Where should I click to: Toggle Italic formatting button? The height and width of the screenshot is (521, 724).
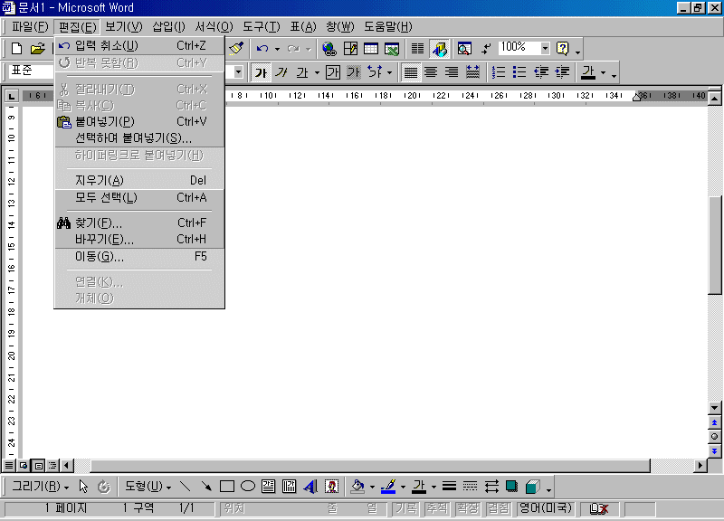[x=281, y=72]
